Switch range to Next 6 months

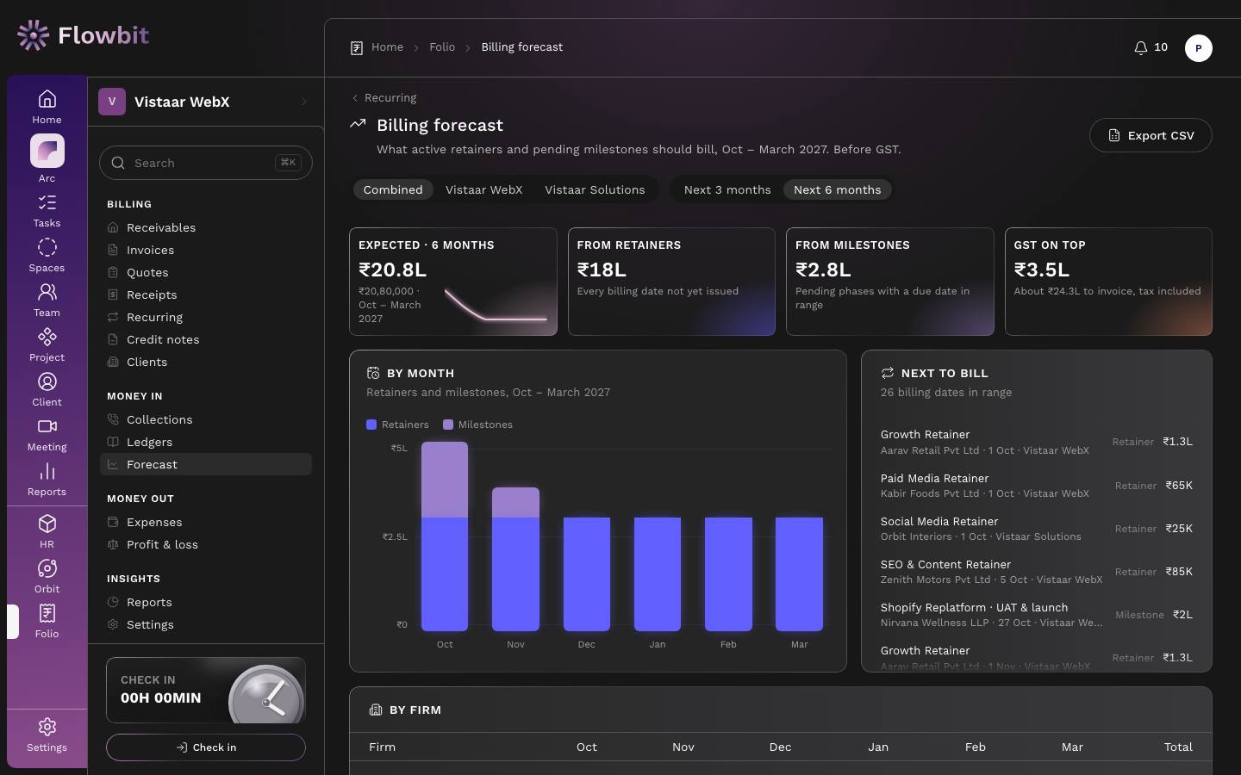click(x=837, y=189)
